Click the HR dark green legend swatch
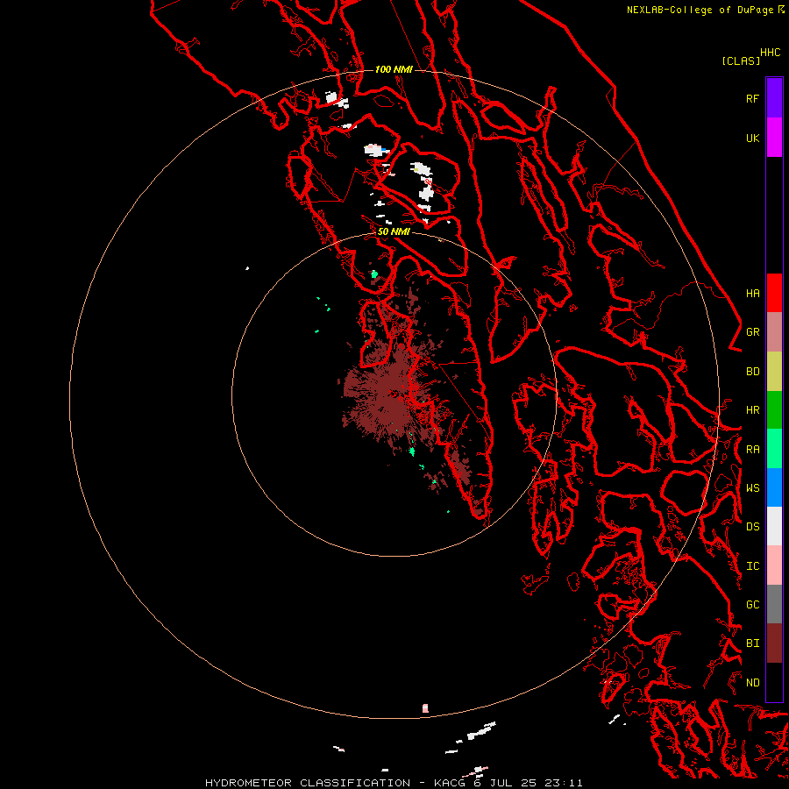This screenshot has height=789, width=789. [x=774, y=410]
